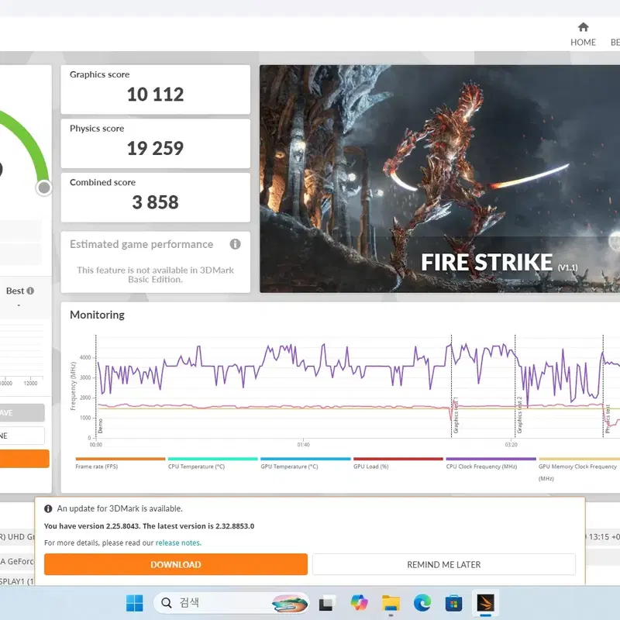Click the Monitoring heading

98,315
